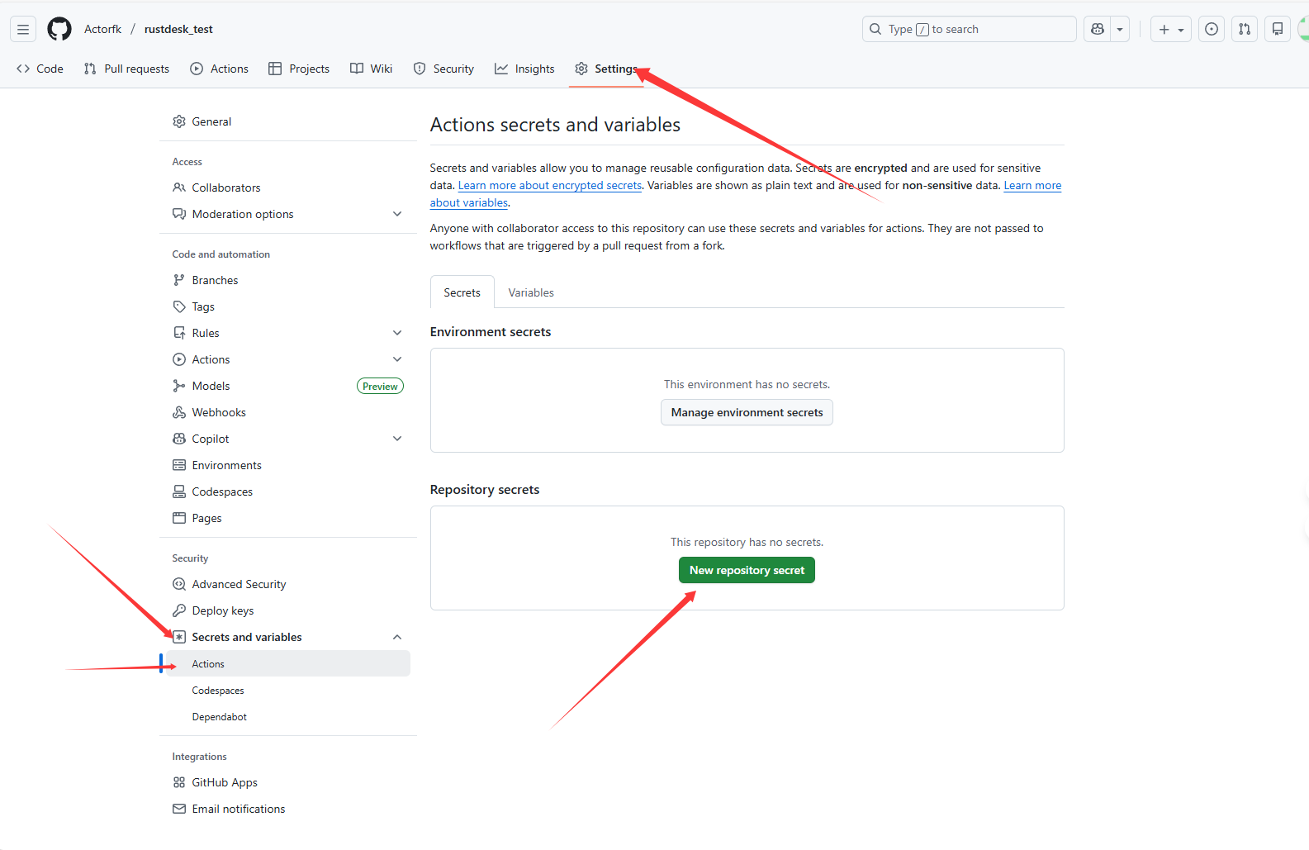The height and width of the screenshot is (850, 1309).
Task: Click the Deploy keys key icon
Action: click(x=179, y=610)
